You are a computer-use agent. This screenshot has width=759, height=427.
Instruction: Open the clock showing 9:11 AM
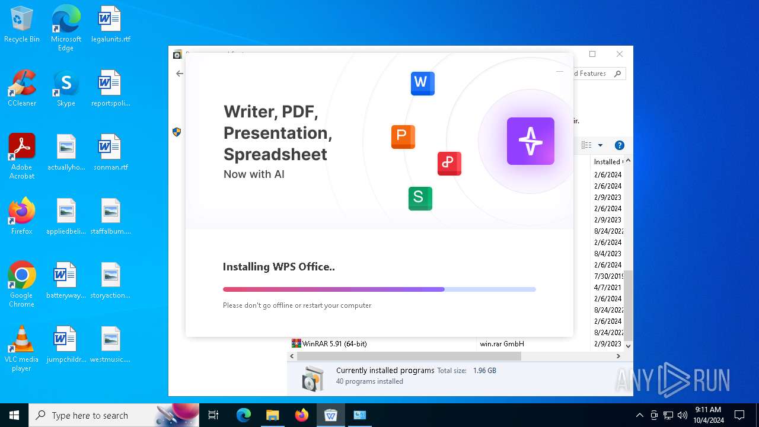pyautogui.click(x=708, y=415)
